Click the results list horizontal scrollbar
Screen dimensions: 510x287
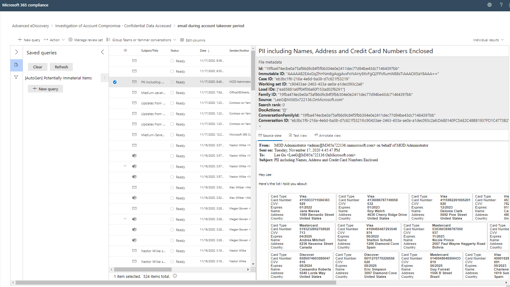[x=143, y=270]
